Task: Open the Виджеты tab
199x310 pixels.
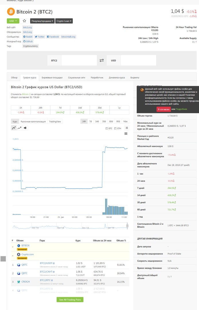Action: [135, 78]
